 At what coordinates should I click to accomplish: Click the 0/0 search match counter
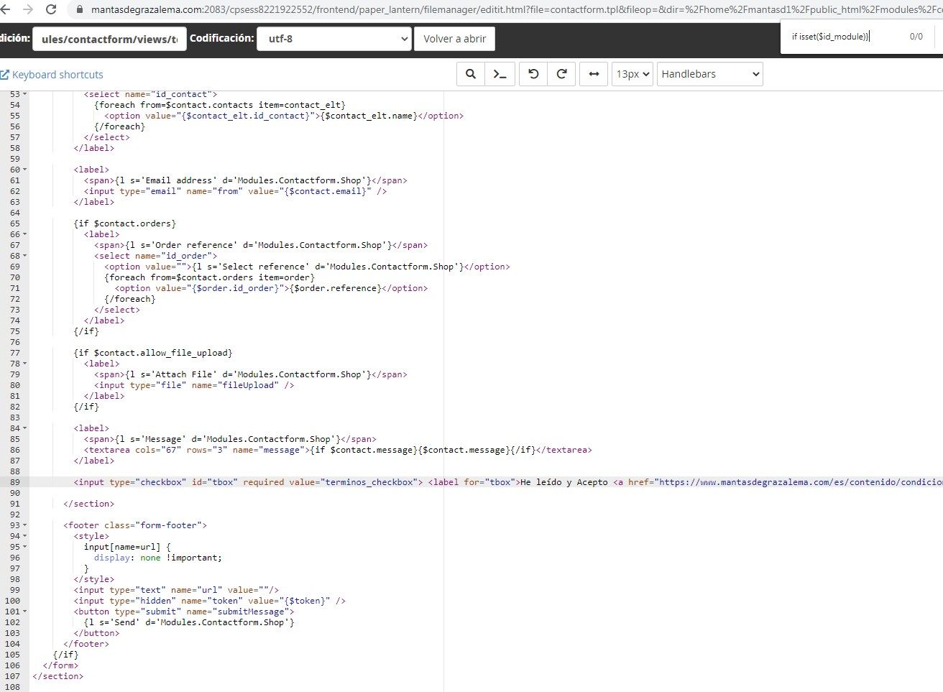point(916,37)
